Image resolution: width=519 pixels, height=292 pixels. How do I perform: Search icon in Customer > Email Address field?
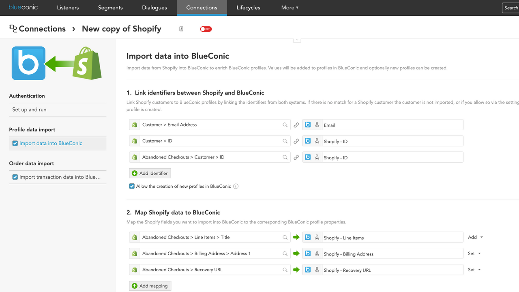click(285, 125)
